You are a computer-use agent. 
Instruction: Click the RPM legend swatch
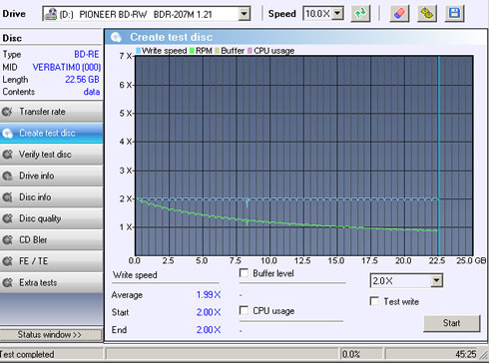tap(192, 51)
